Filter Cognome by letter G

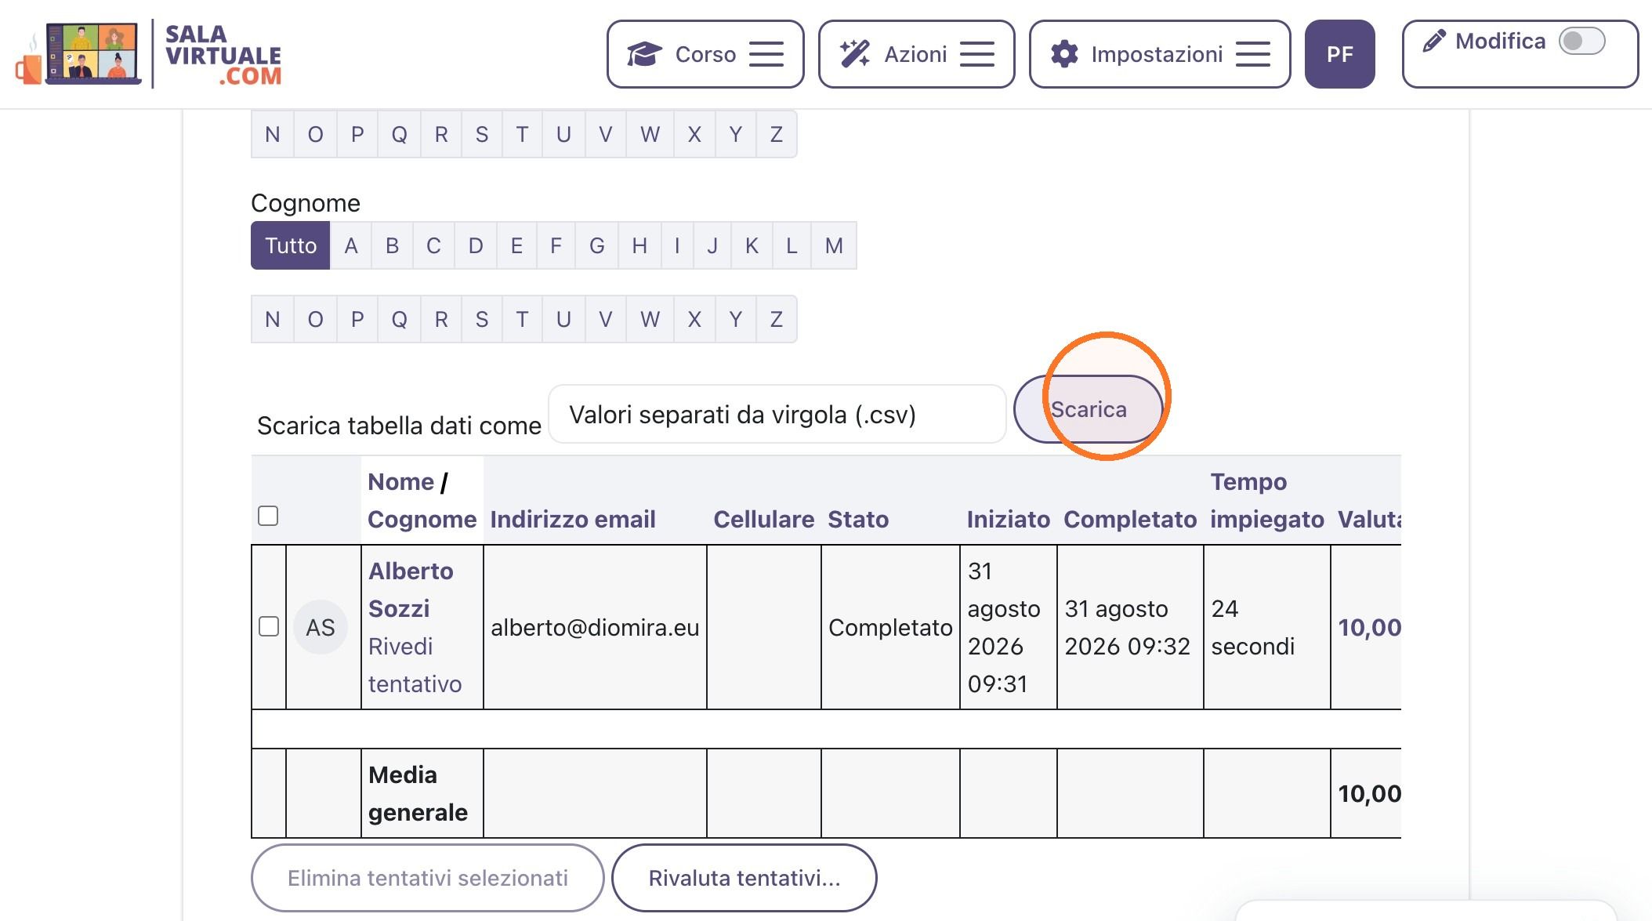coord(597,245)
